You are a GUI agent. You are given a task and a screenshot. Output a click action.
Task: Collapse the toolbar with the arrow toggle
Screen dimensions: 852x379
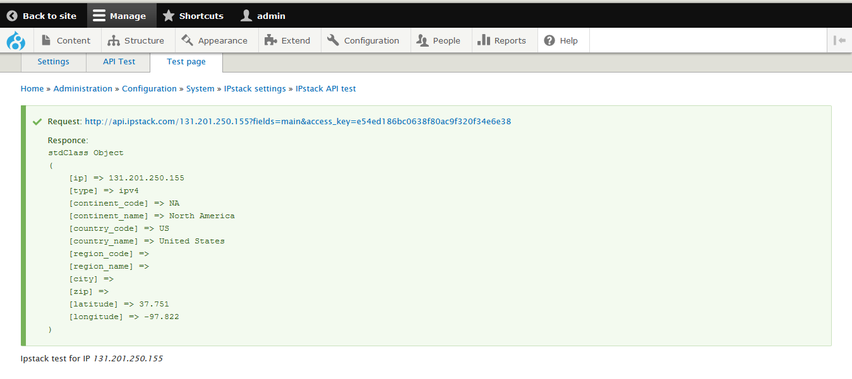pyautogui.click(x=839, y=40)
